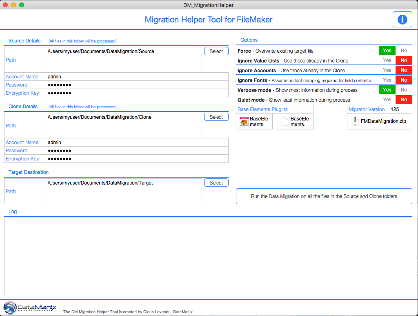
Task: Set Force option to No
Action: 404,51
